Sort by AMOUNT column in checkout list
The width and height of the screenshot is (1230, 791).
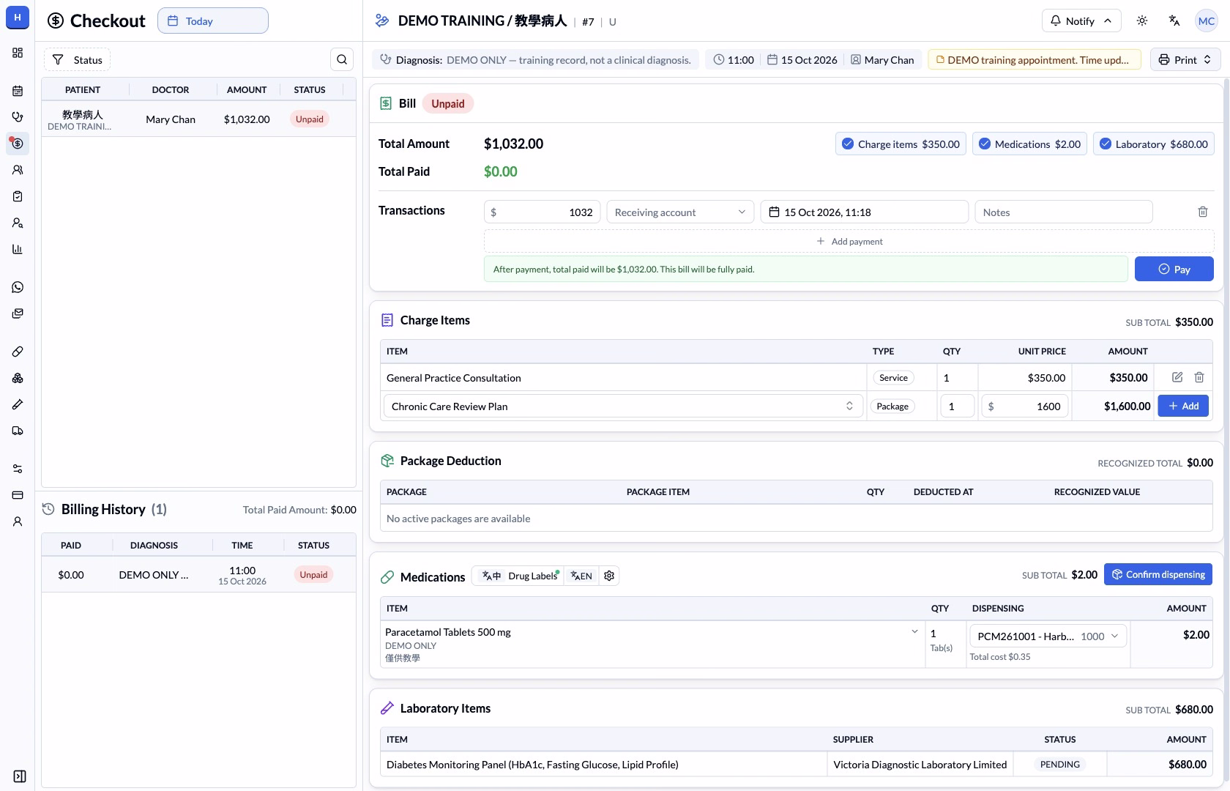[x=247, y=89]
